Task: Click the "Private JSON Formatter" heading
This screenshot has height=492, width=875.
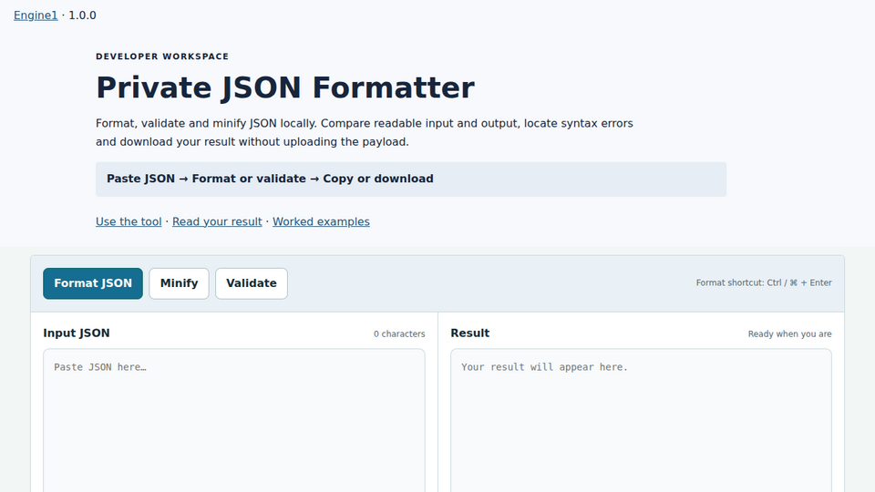Action: point(285,87)
